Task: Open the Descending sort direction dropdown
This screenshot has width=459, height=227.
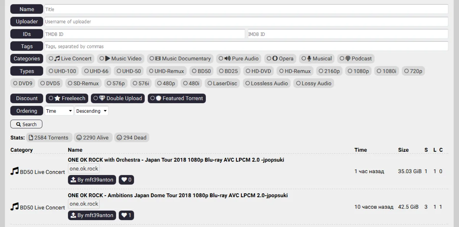Action: coord(92,111)
